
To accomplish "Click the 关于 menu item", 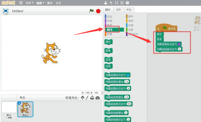I will point(58,3).
